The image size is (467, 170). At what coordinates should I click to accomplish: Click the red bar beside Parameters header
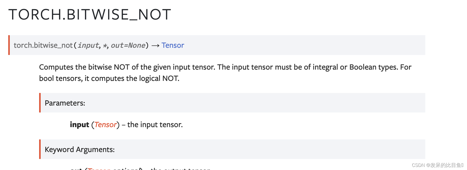pos(40,103)
